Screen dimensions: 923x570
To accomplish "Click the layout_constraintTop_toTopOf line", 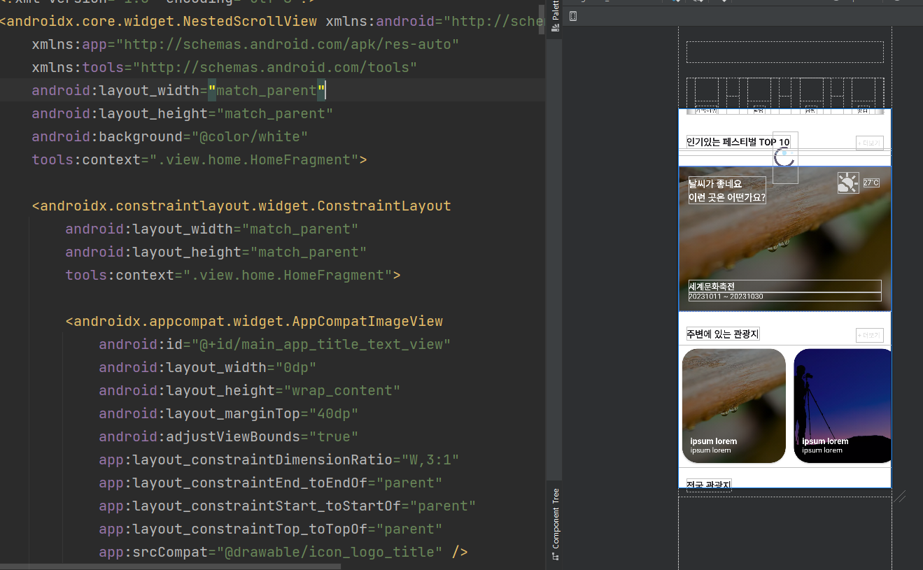I will tap(271, 529).
